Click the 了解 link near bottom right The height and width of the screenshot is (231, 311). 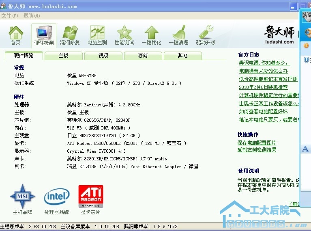point(293,204)
